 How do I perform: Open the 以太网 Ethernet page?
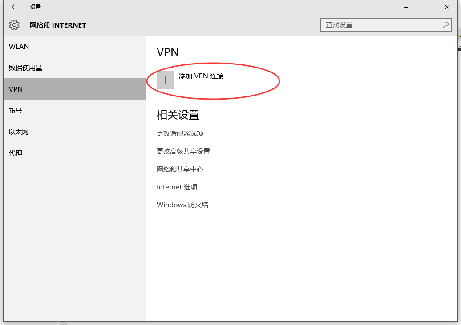click(x=75, y=132)
